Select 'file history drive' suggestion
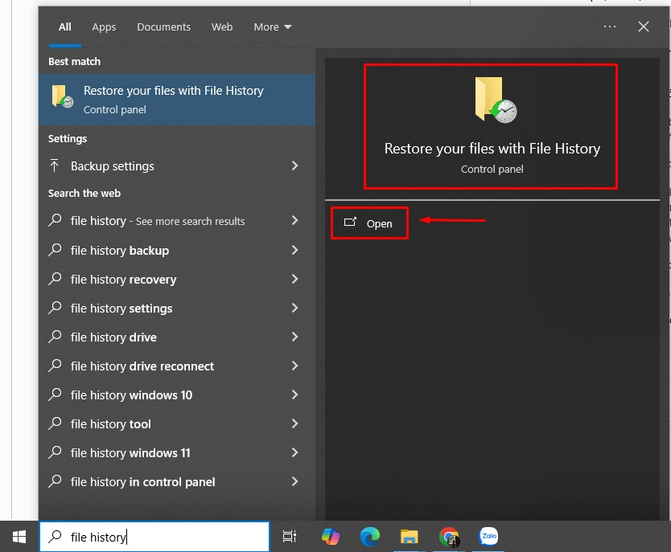Image resolution: width=671 pixels, height=552 pixels. click(177, 337)
